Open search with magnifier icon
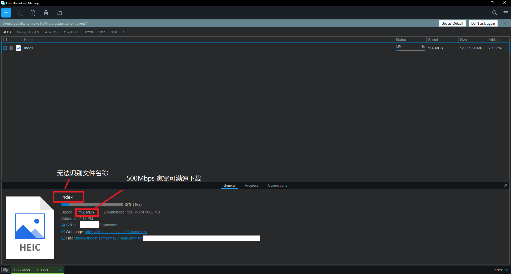The width and height of the screenshot is (511, 274). (494, 13)
